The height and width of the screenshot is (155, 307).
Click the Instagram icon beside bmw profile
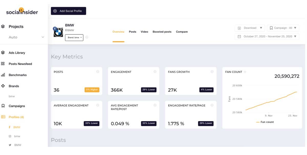[x=10, y=136]
